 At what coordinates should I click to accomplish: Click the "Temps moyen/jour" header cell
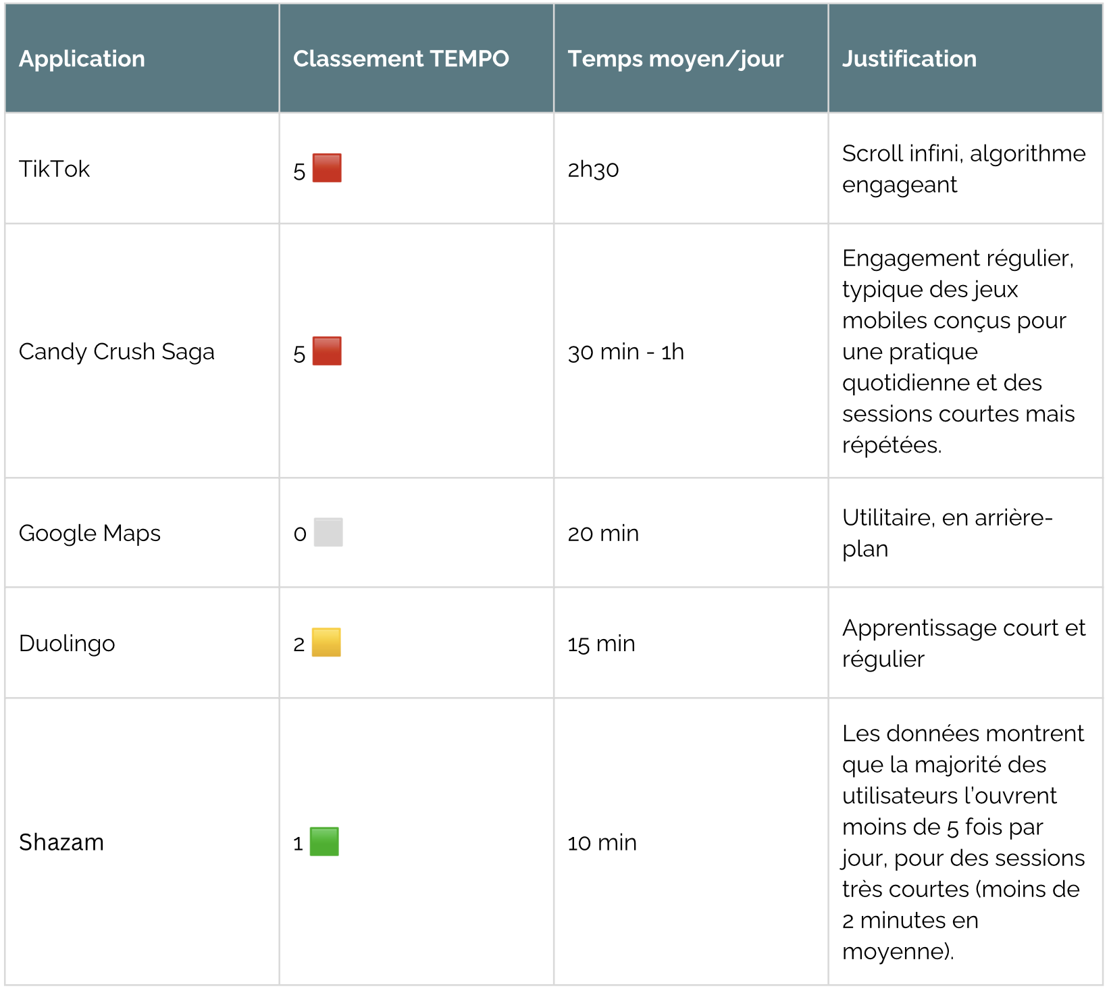(x=675, y=59)
